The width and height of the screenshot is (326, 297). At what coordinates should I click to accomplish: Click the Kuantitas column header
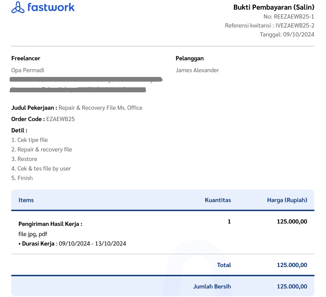pos(218,200)
